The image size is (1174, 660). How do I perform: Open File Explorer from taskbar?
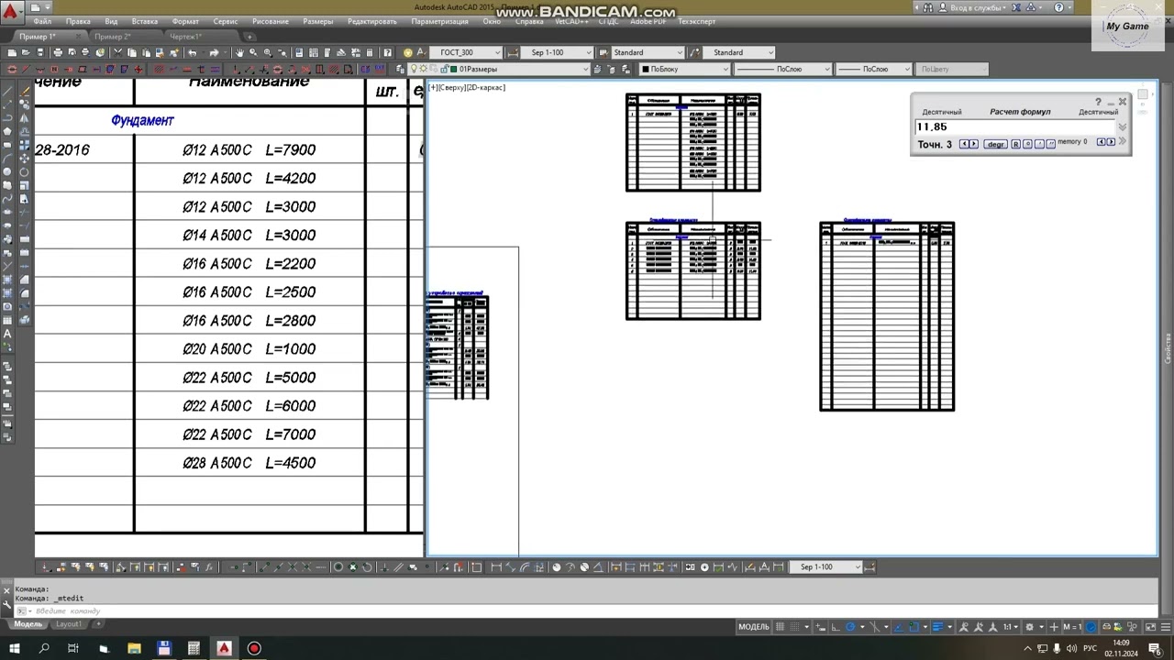[x=133, y=648]
